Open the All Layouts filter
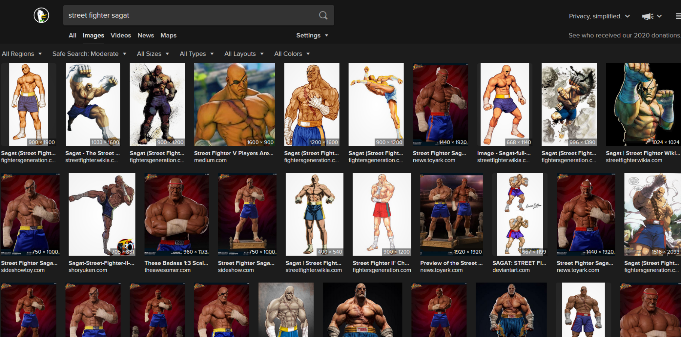Image resolution: width=681 pixels, height=337 pixels. point(244,53)
